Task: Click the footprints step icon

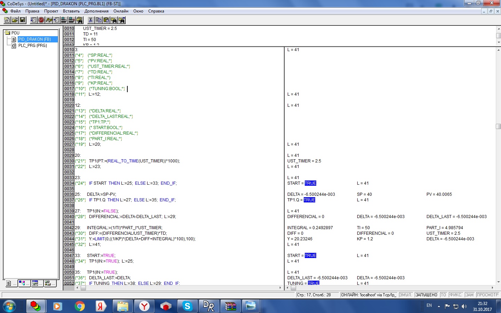Action: click(49, 20)
